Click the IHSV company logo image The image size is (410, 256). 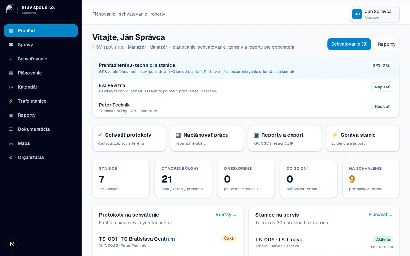tap(12, 10)
